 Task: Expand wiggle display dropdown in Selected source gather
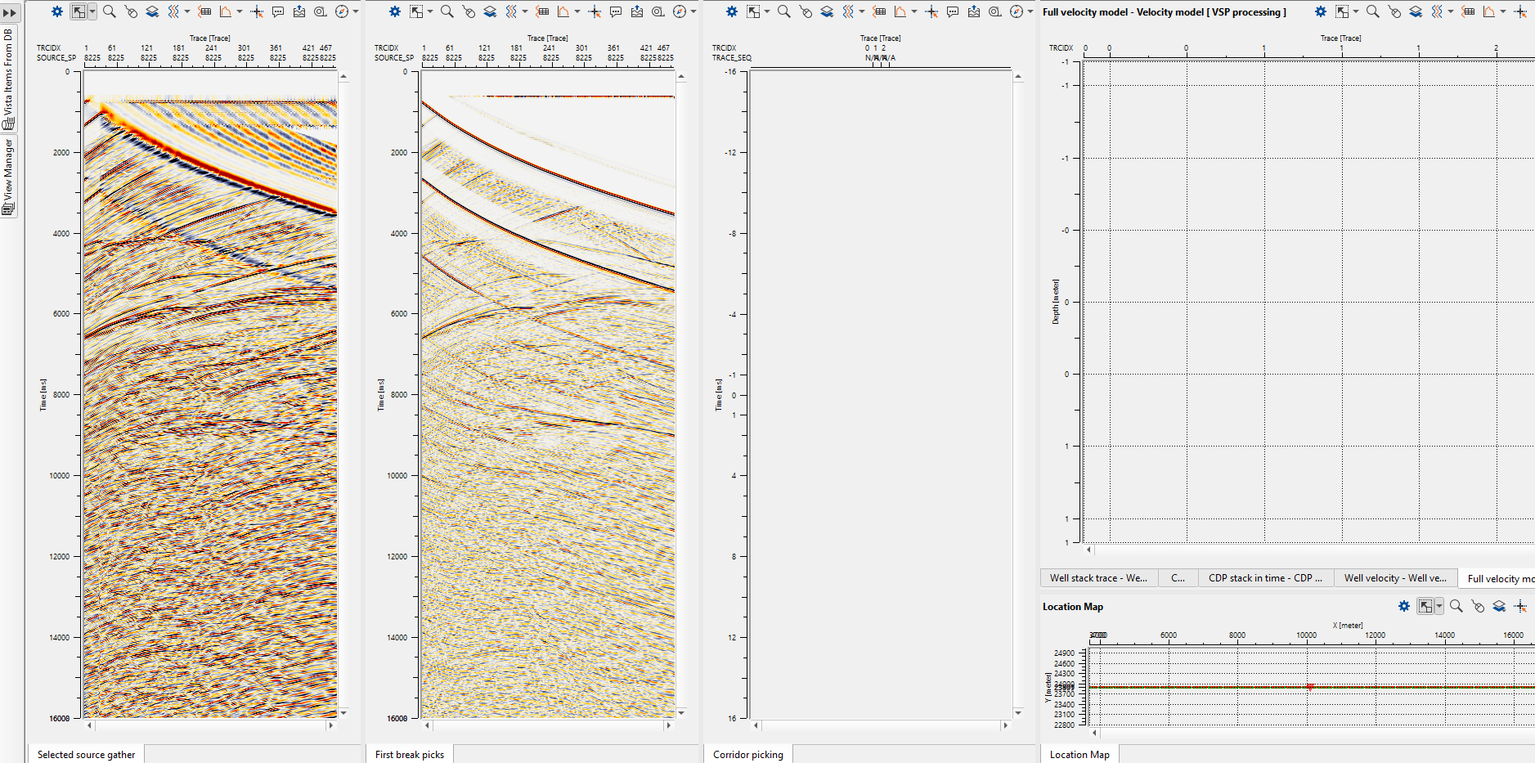[187, 11]
